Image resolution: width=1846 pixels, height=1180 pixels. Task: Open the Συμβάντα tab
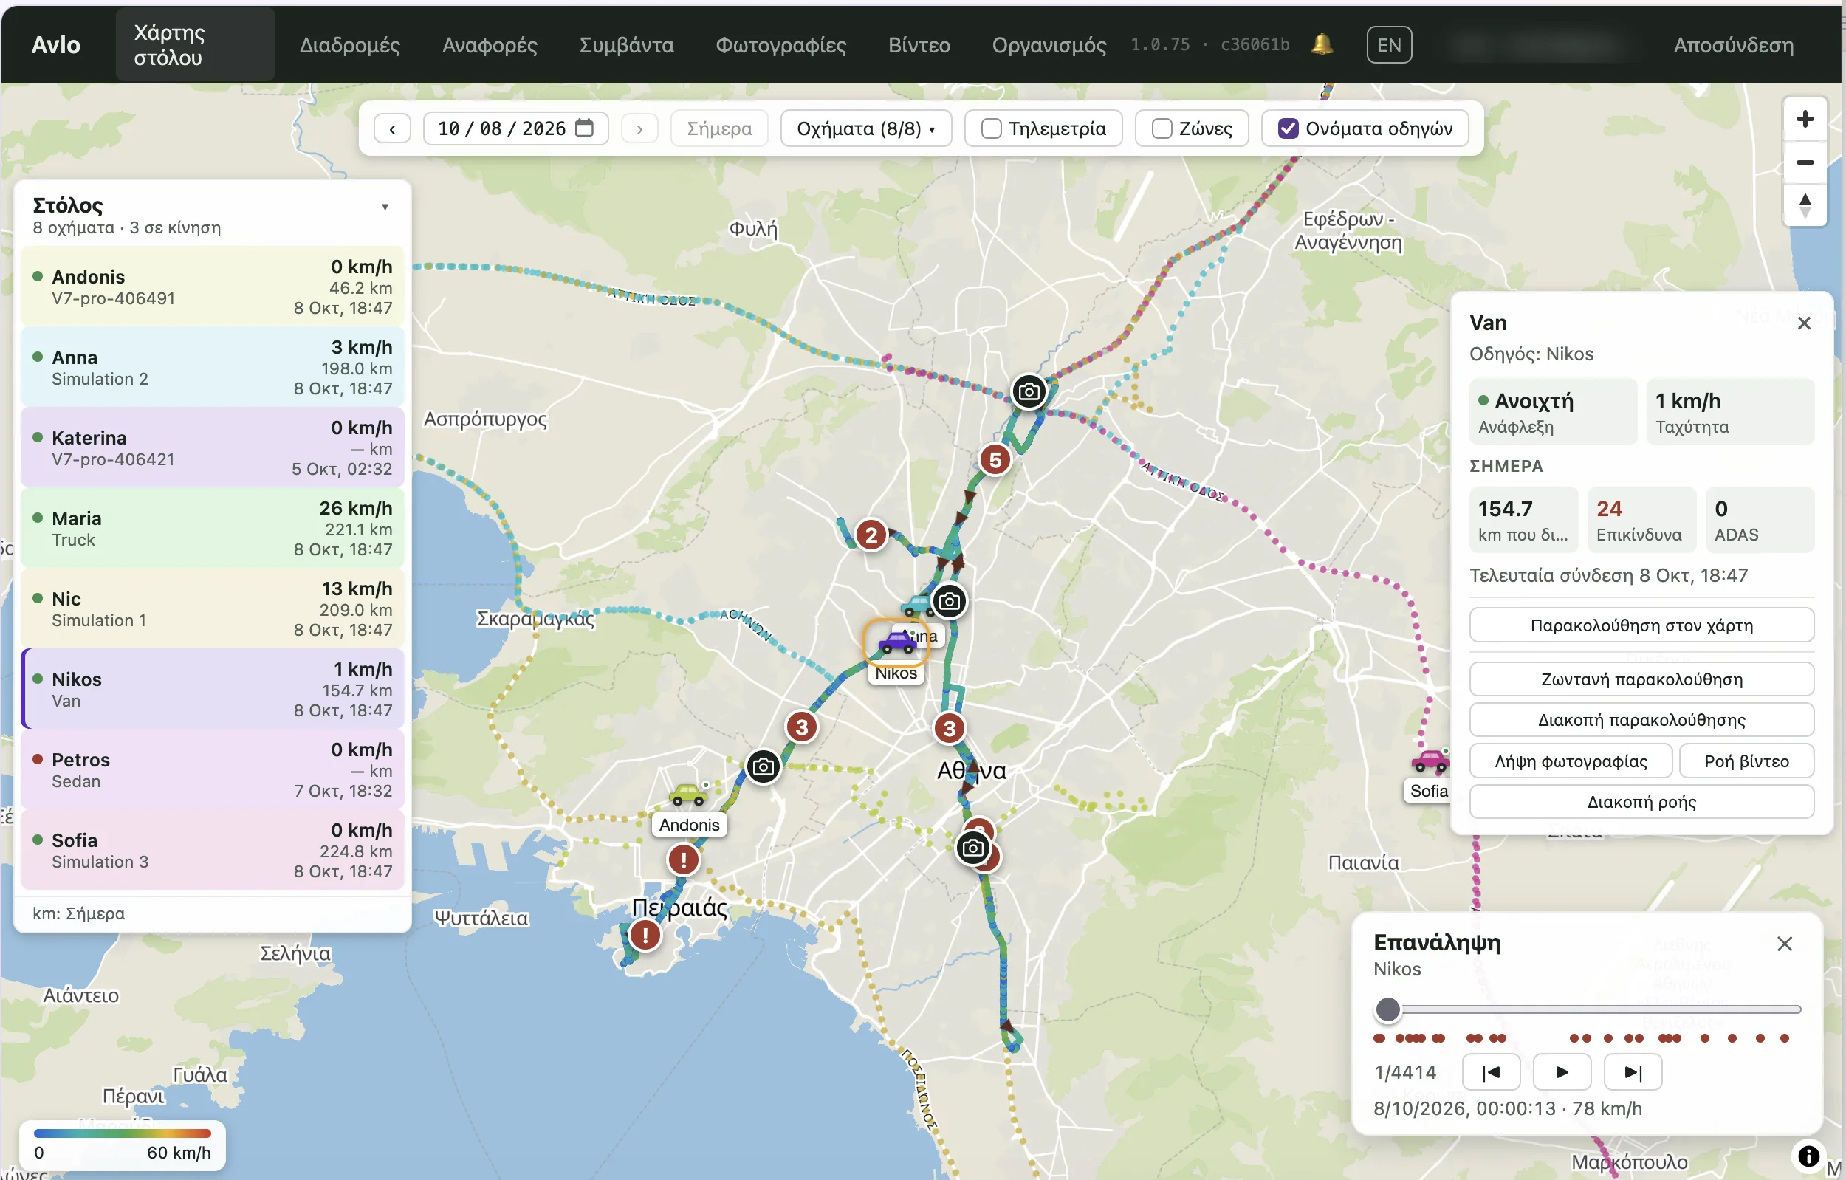[626, 45]
